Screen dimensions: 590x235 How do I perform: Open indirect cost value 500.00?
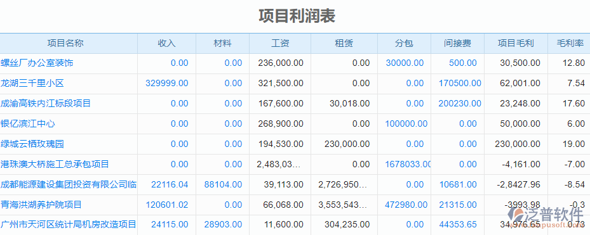click(x=463, y=63)
